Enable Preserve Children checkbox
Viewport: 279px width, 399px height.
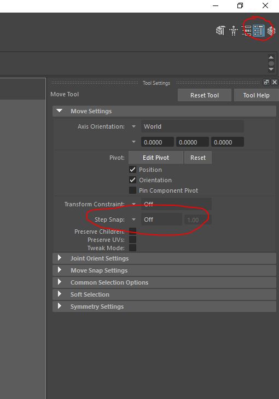[132, 232]
